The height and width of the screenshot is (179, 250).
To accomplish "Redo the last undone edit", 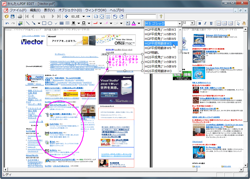I will (13, 23).
